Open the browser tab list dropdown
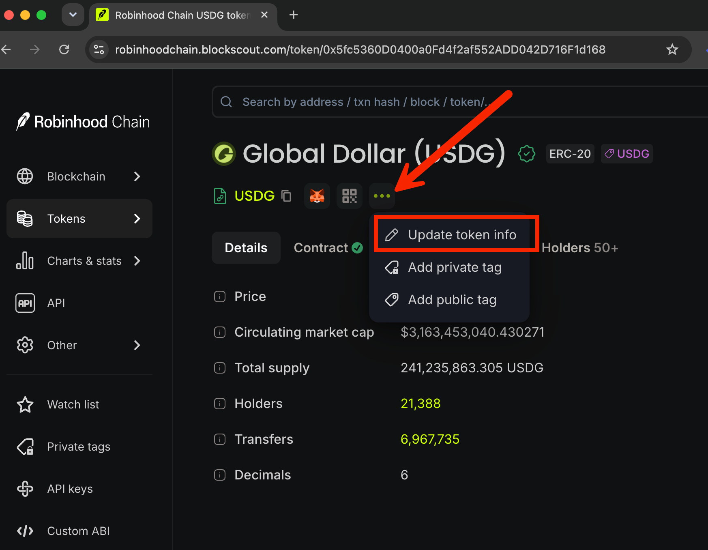The width and height of the screenshot is (708, 550). coord(73,15)
